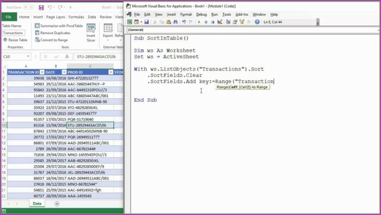The width and height of the screenshot is (381, 215).
Task: Click the Table Name field containing Transactions
Action: point(14,33)
